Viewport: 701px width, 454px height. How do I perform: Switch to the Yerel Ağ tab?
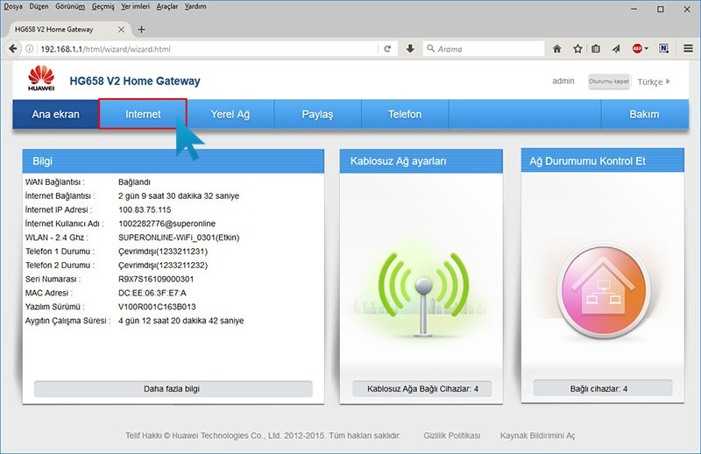pyautogui.click(x=230, y=114)
